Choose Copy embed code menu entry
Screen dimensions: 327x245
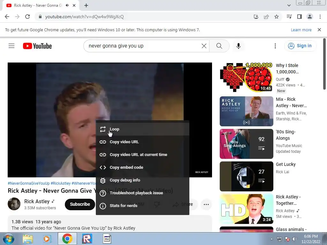[142, 167]
